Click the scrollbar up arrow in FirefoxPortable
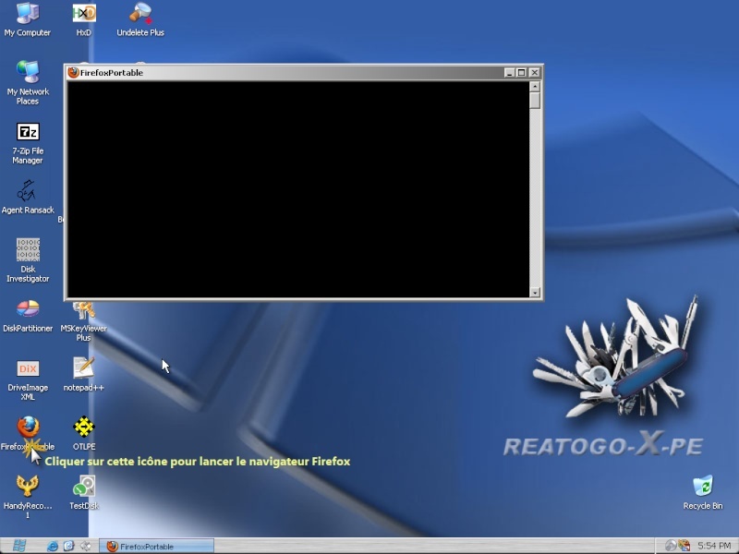The image size is (739, 554). pos(535,87)
